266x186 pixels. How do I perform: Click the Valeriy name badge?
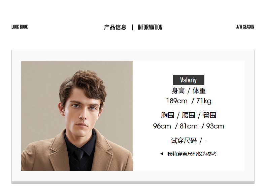(189, 80)
